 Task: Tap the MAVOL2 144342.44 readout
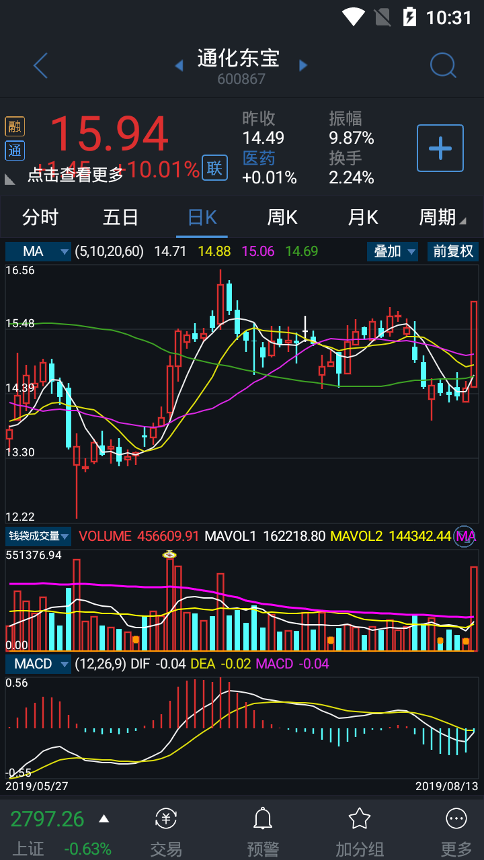(x=391, y=536)
